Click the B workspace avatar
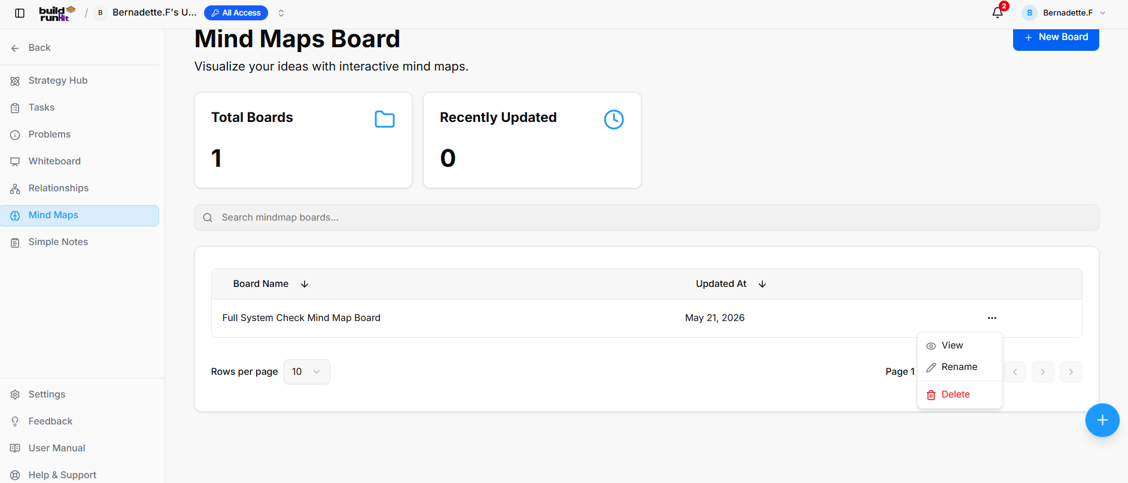 point(101,13)
